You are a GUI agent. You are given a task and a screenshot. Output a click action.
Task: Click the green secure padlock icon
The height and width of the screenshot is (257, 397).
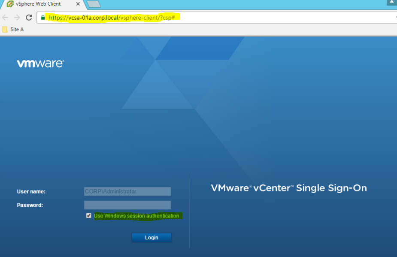point(43,17)
